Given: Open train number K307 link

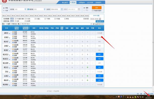Looking at the screenshot, I should pyautogui.click(x=6, y=50).
